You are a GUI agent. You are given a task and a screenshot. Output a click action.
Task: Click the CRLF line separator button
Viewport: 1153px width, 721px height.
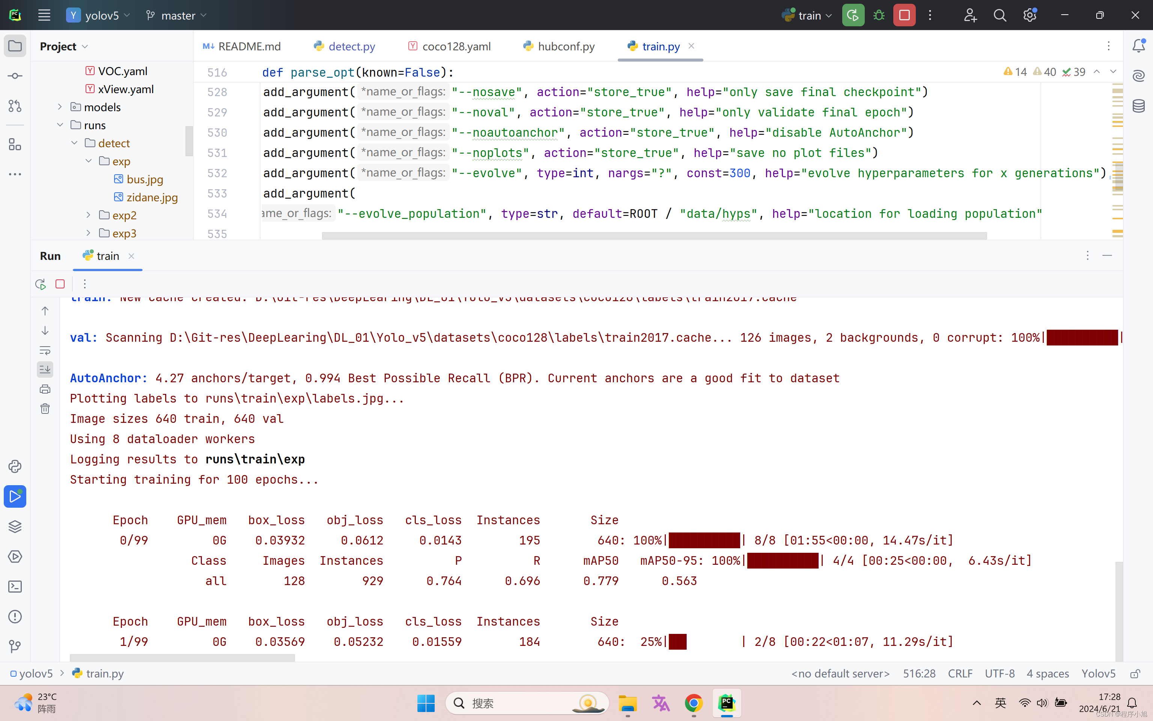tap(960, 673)
